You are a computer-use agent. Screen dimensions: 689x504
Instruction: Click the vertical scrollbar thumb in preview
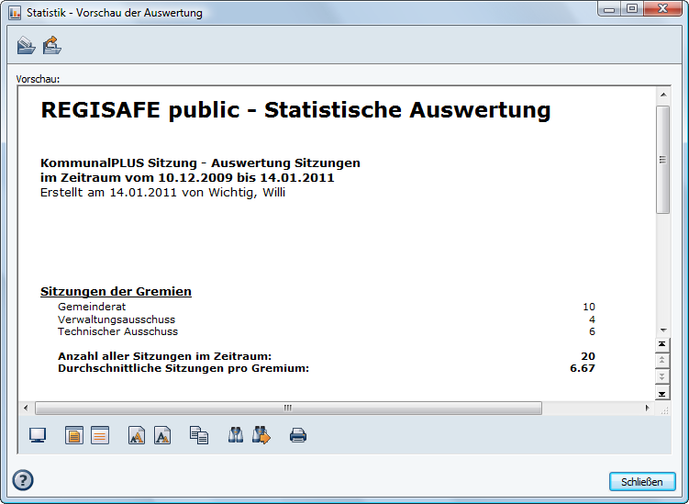point(663,159)
